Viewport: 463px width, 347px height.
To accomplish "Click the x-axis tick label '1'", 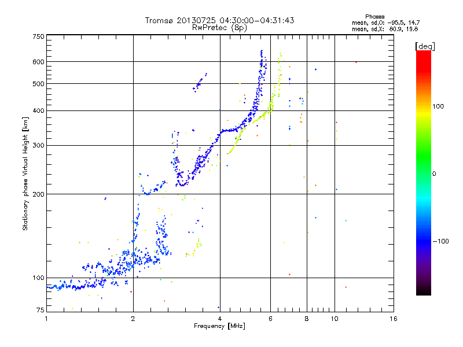I will (46, 319).
